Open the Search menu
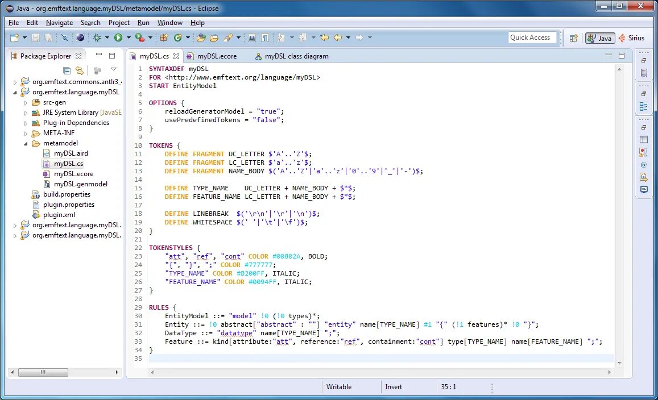This screenshot has width=658, height=400. click(x=90, y=23)
